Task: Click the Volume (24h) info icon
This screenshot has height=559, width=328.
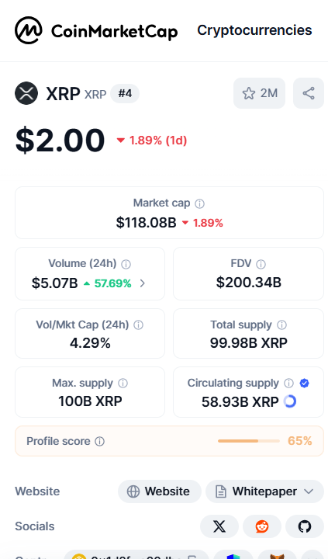Action: 126,264
